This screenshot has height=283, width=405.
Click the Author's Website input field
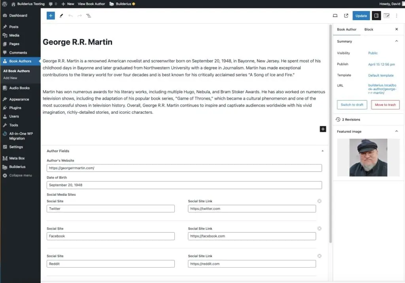pos(184,168)
